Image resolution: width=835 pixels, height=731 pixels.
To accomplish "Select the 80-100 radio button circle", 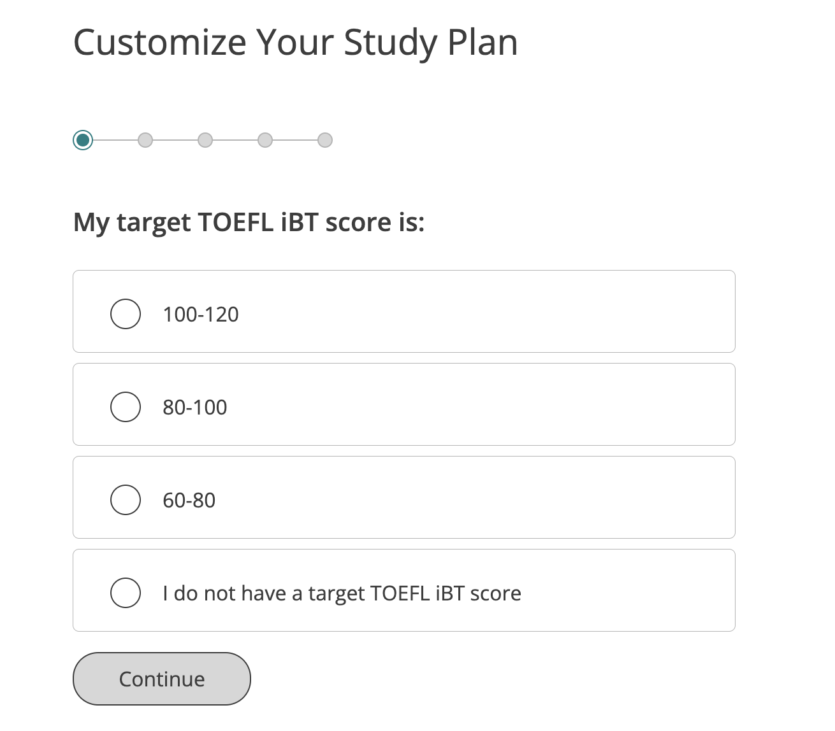I will coord(126,407).
